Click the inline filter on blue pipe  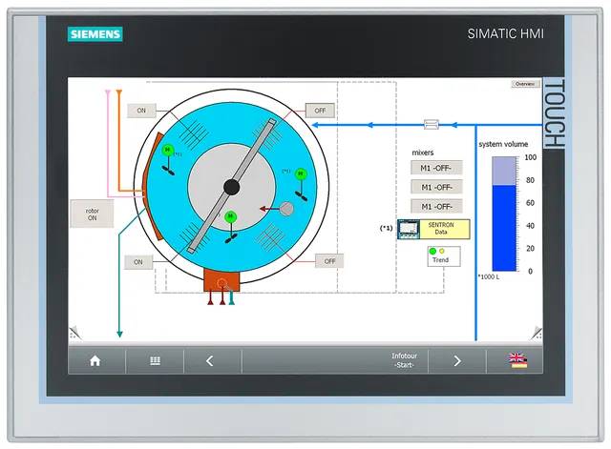point(431,125)
